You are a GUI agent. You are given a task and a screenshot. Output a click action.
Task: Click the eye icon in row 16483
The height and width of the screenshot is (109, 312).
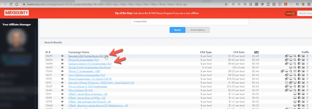pyautogui.click(x=62, y=67)
